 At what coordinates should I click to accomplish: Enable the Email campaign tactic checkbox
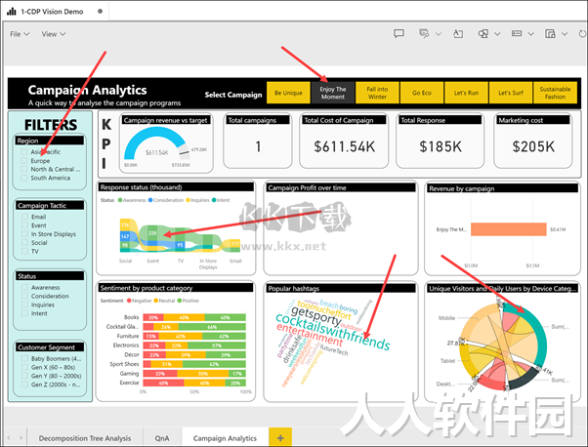(x=24, y=217)
